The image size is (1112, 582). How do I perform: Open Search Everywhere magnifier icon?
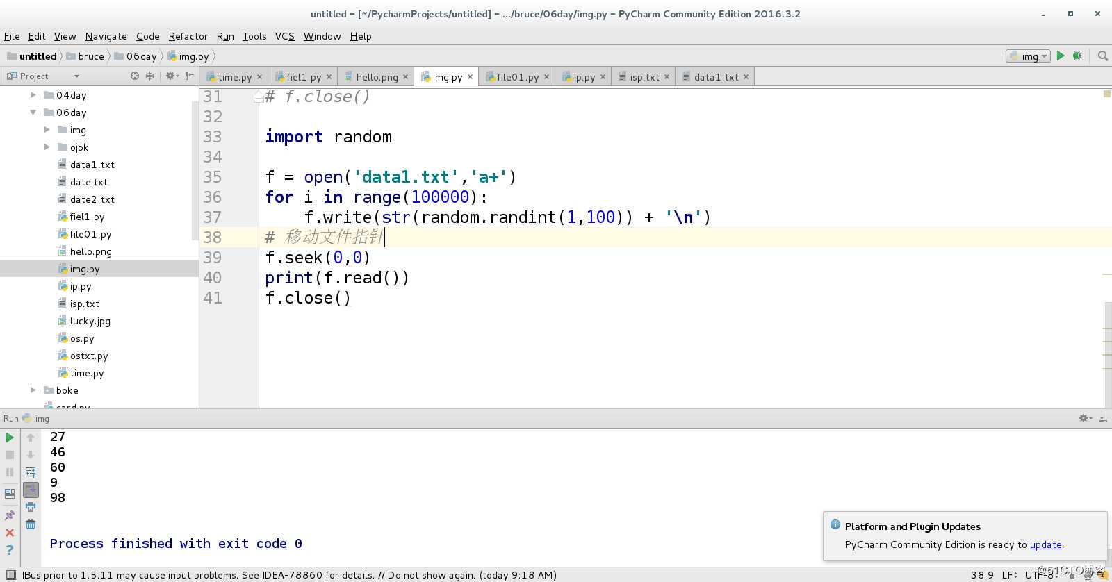(x=1102, y=56)
